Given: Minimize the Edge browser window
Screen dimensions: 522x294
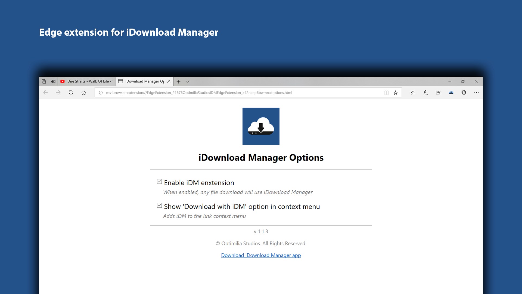Looking at the screenshot, I should pos(450,81).
